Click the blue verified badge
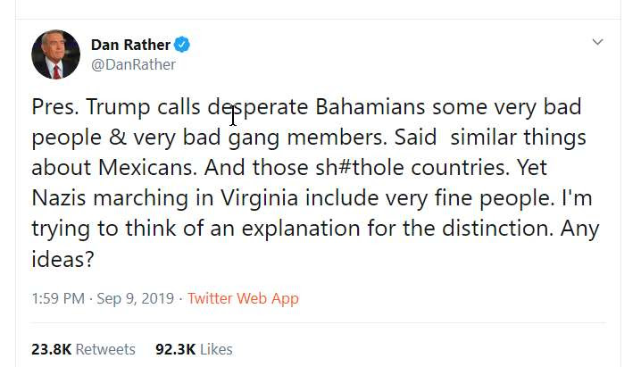Viewport: 641px width, 367px height. click(182, 45)
